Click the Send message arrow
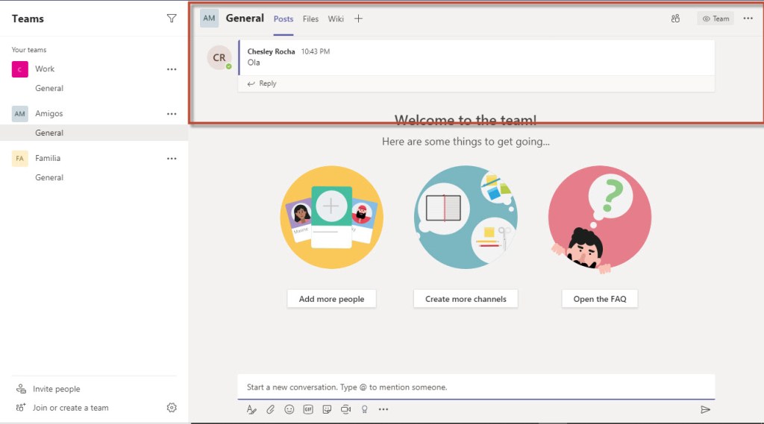 click(705, 409)
